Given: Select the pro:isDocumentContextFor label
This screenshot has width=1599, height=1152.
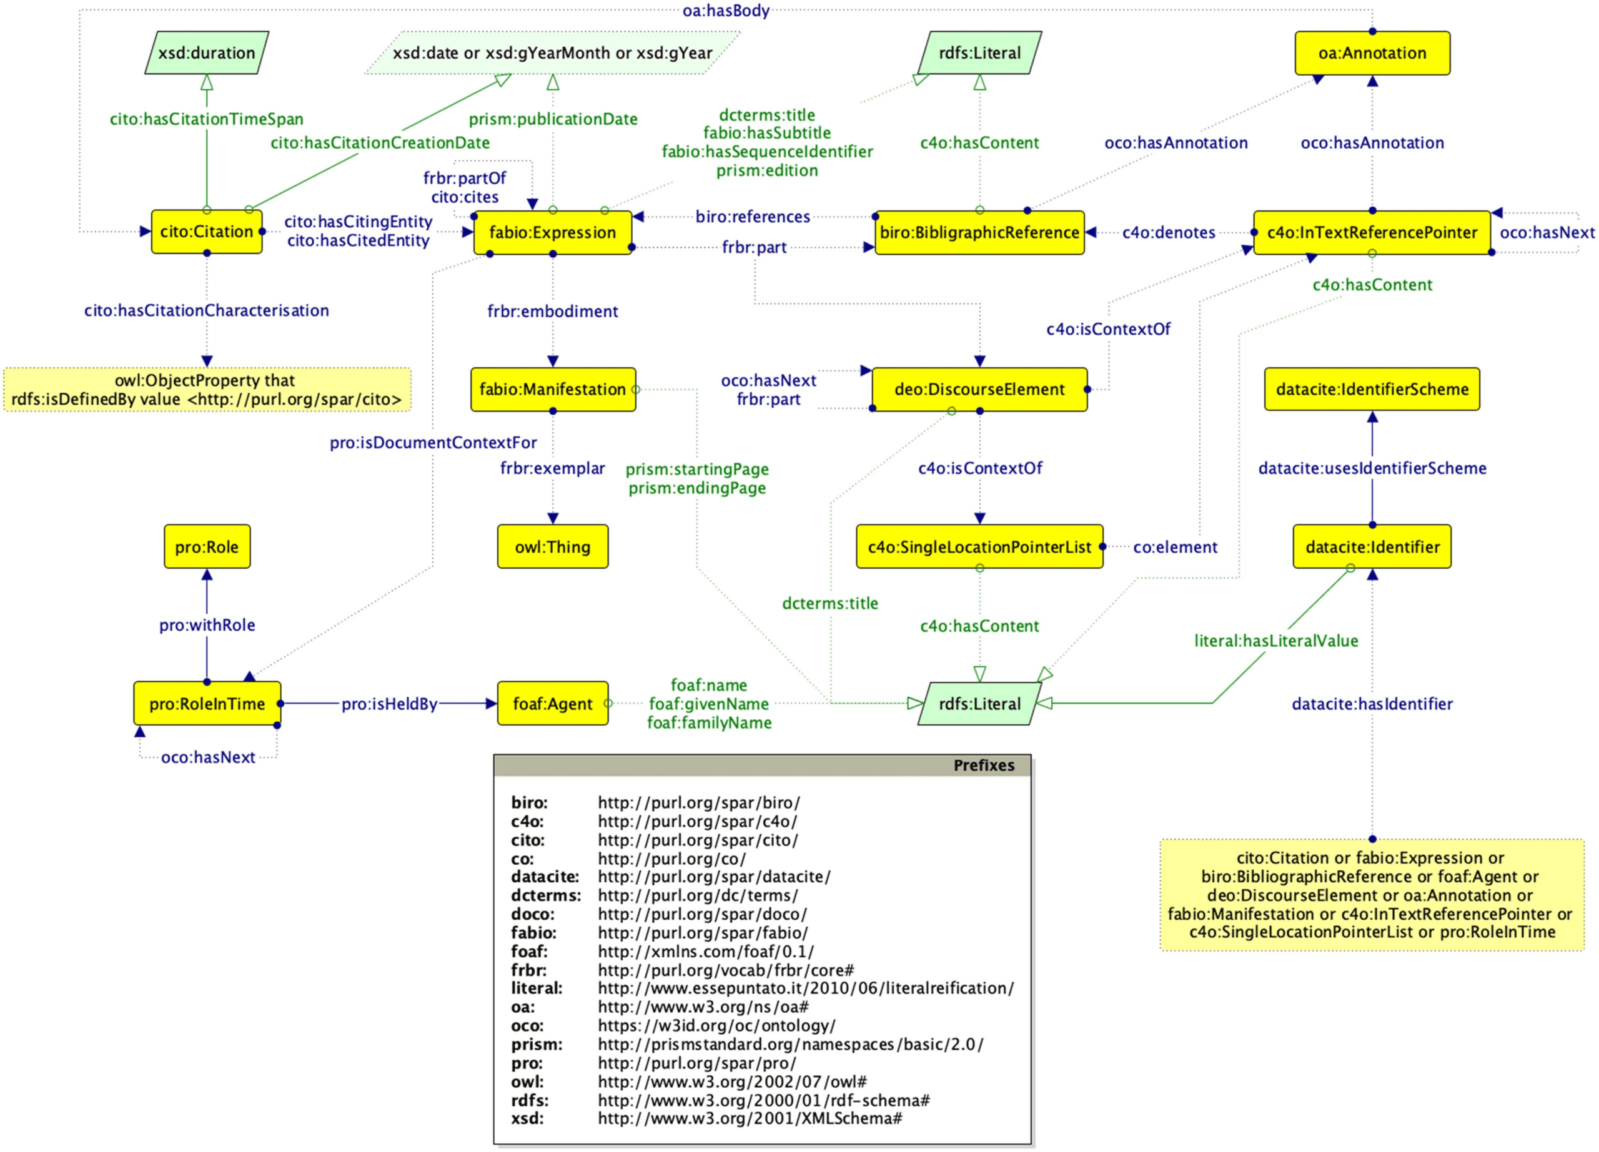Looking at the screenshot, I should click(x=433, y=443).
